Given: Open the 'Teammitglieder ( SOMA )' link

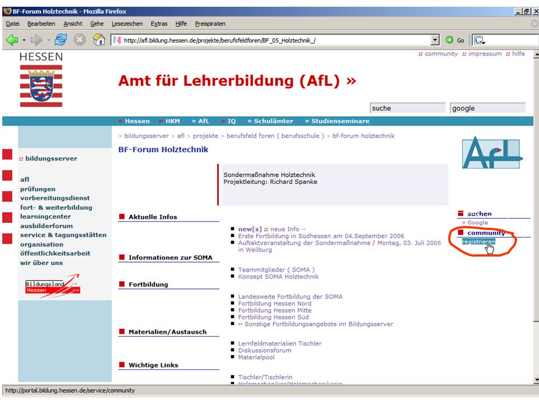Looking at the screenshot, I should 276,270.
